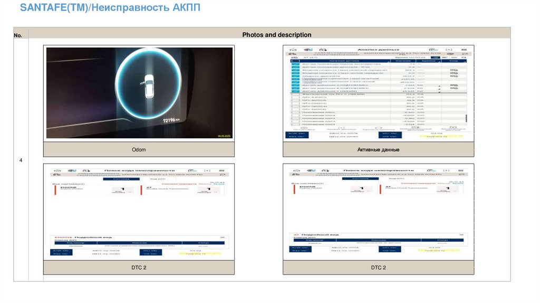The height and width of the screenshot is (303, 540).
Task: Click 'Поиск кода неисправности' heading in right DTC screenshot
Action: point(379,171)
